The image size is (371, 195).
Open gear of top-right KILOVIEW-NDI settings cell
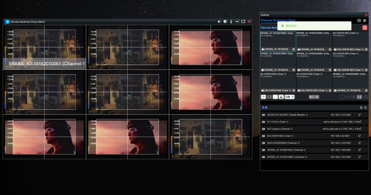point(366,49)
